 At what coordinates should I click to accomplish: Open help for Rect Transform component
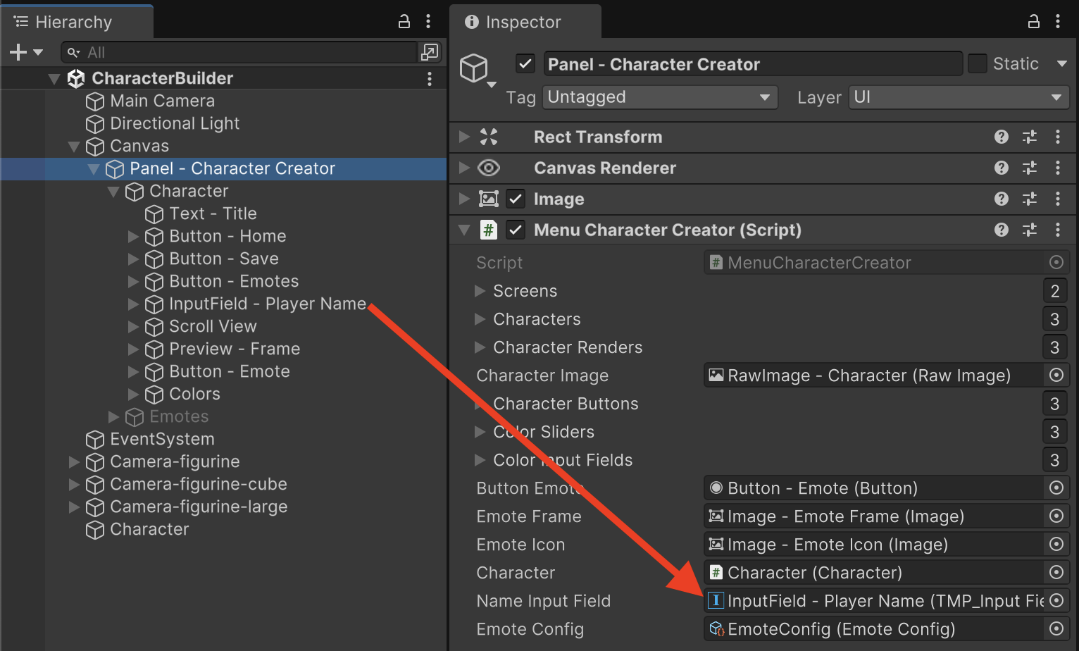click(x=1001, y=137)
